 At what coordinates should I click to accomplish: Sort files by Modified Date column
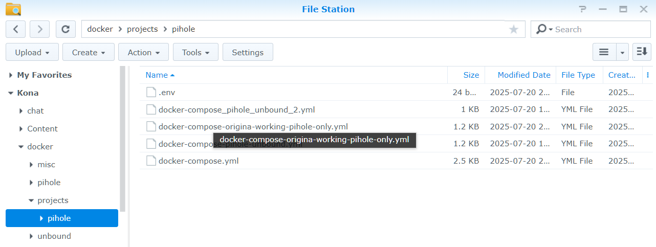pyautogui.click(x=523, y=75)
